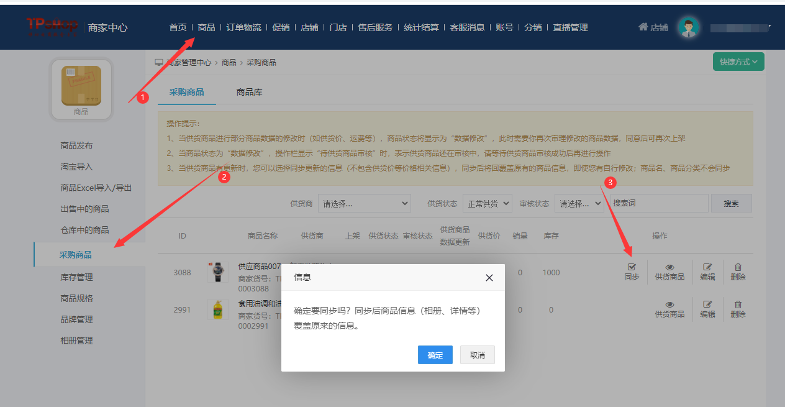Click the delete trash icon for product 3088

tap(738, 268)
